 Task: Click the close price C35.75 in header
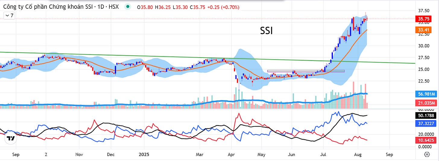pyautogui.click(x=198, y=7)
